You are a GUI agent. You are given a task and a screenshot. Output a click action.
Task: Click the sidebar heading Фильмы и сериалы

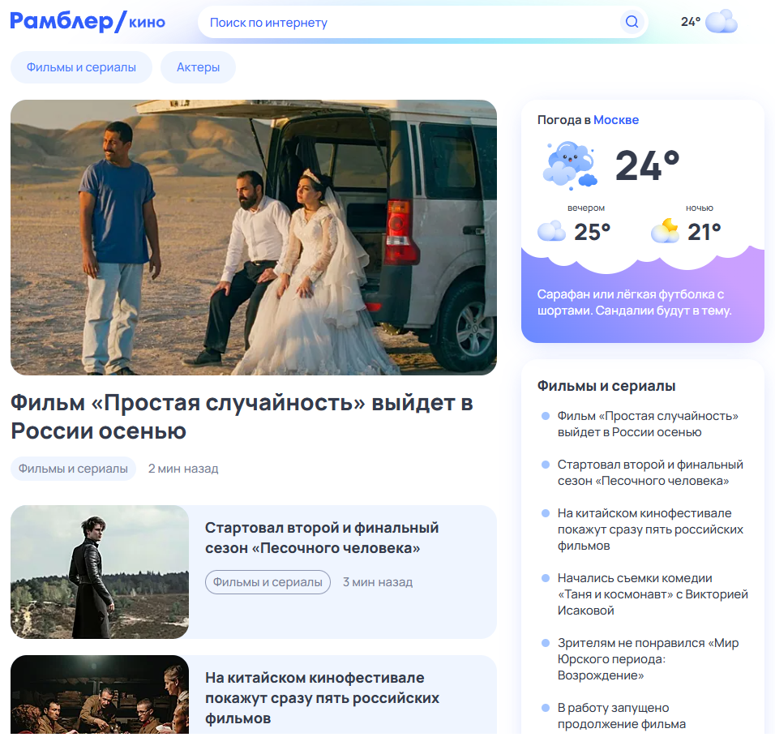click(606, 386)
